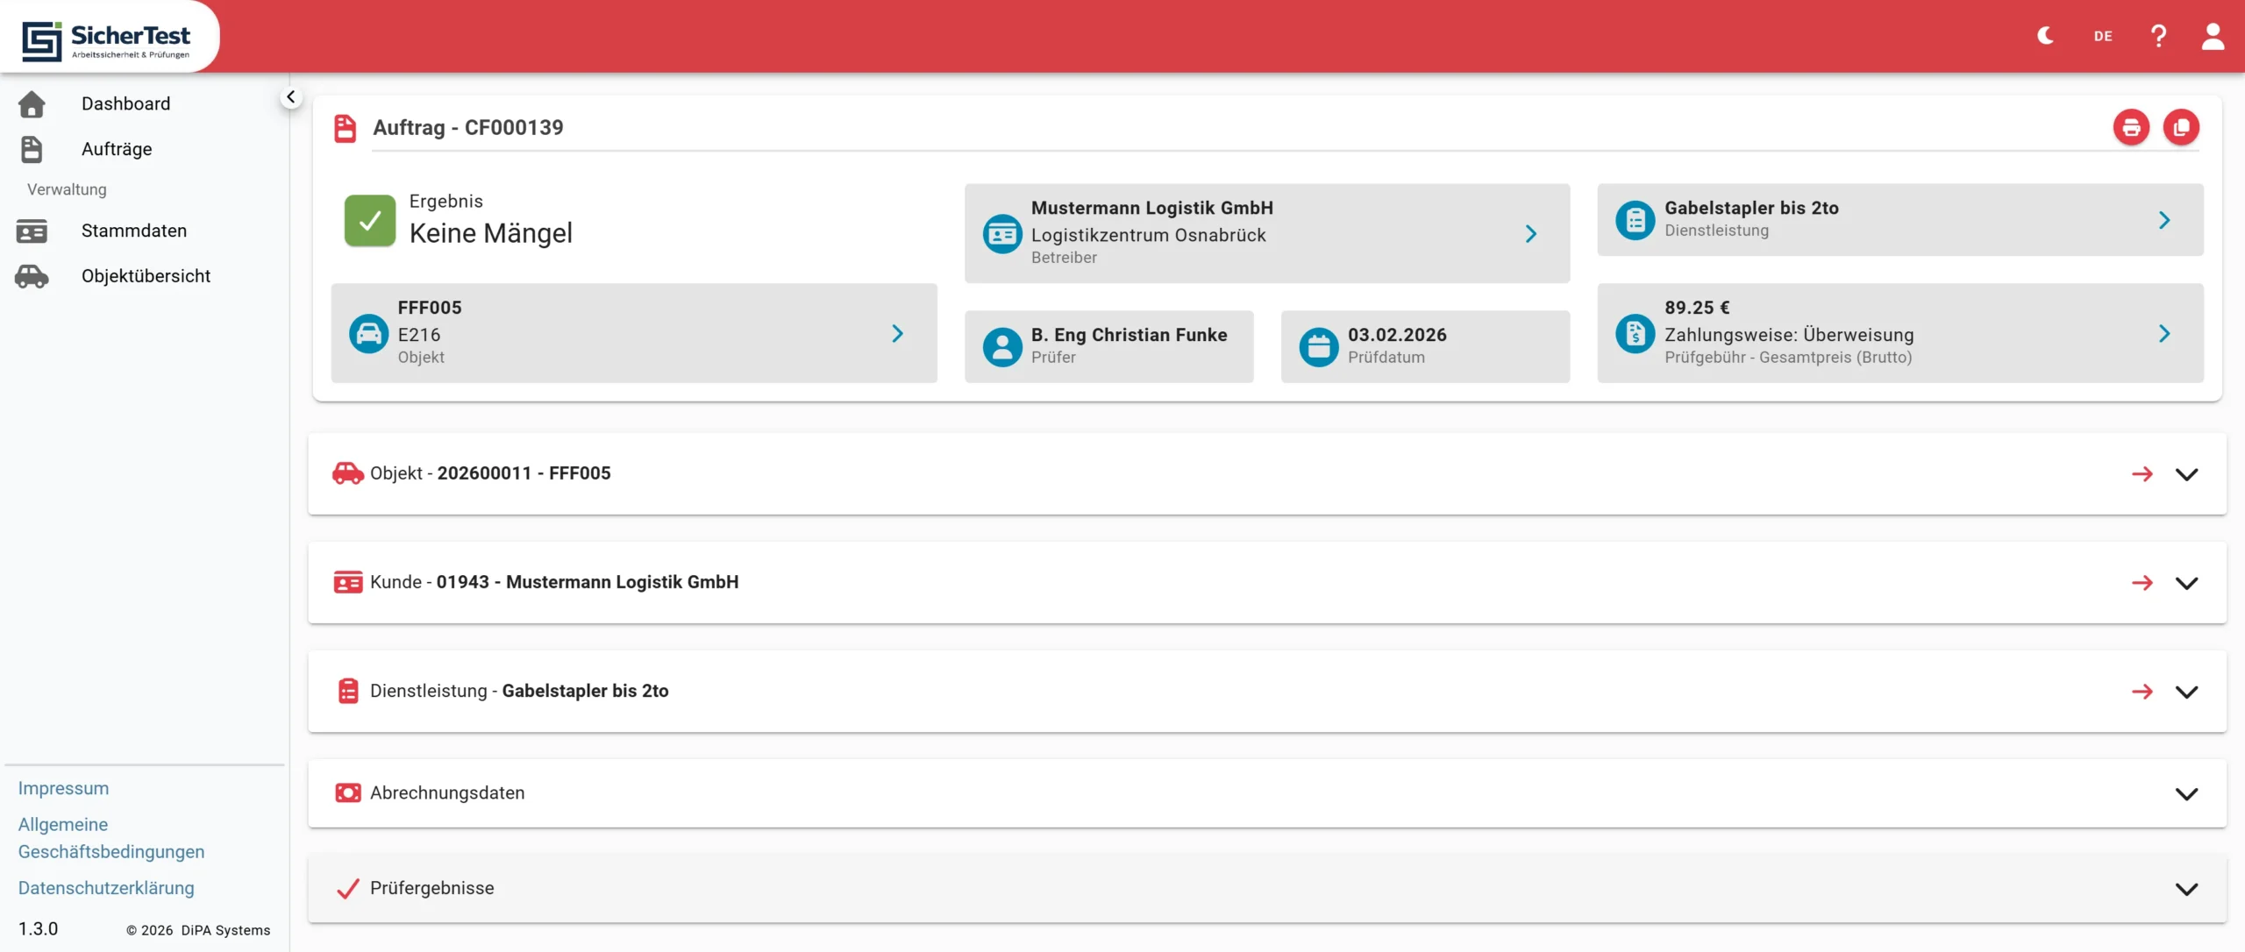This screenshot has width=2245, height=952.
Task: Open the Datenschutzerklärung link
Action: pos(106,888)
